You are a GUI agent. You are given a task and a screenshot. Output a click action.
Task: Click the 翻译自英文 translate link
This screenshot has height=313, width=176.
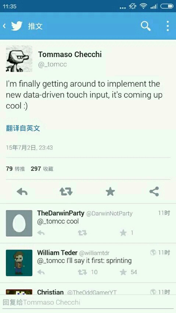point(23,128)
